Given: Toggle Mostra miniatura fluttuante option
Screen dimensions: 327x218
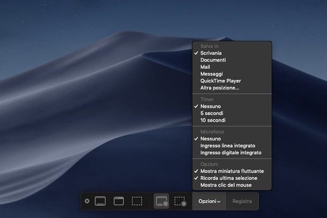Looking at the screenshot, I should coord(232,171).
